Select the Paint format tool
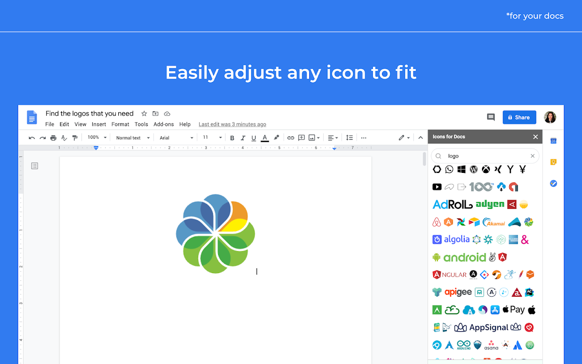 [x=75, y=138]
